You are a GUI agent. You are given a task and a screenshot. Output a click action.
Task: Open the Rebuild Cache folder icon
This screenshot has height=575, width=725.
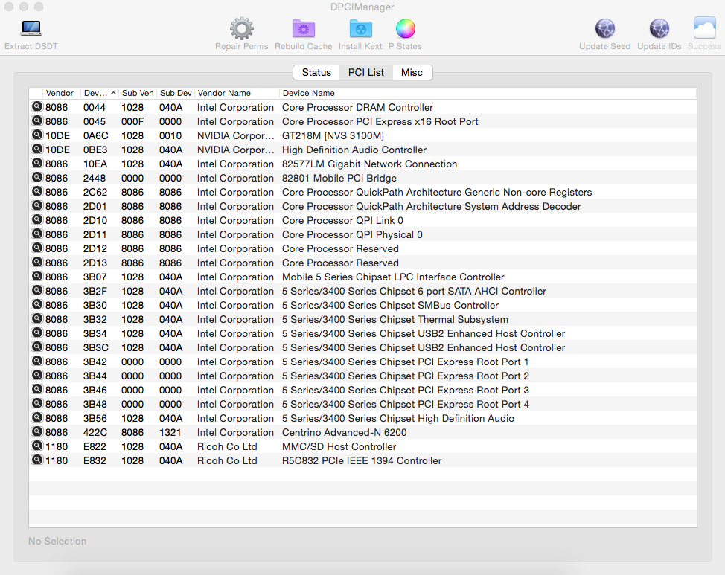(x=303, y=29)
